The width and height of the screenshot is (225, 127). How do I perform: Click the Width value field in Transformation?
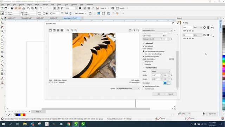(x=156, y=75)
